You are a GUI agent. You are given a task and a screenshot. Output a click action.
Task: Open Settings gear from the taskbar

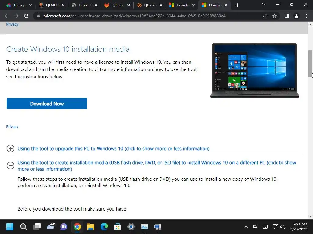coord(131,227)
